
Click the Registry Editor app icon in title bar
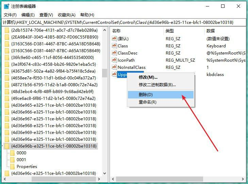pos(6,6)
